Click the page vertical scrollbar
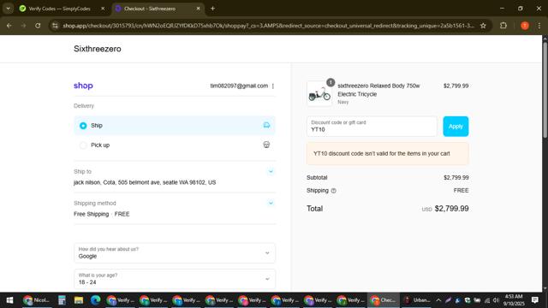The image size is (548, 308). (x=545, y=91)
